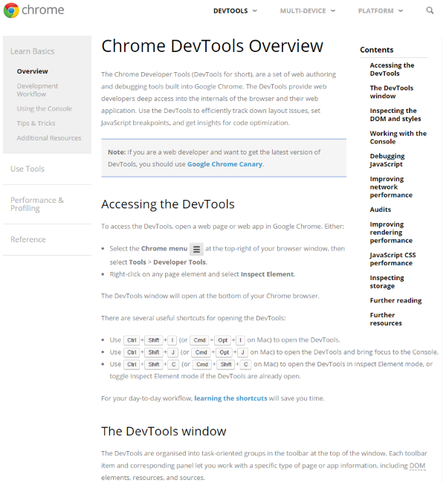Jump to Improving network performance

[x=391, y=187]
